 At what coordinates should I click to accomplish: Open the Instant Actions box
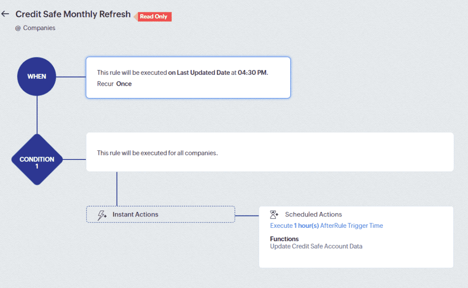pos(160,214)
